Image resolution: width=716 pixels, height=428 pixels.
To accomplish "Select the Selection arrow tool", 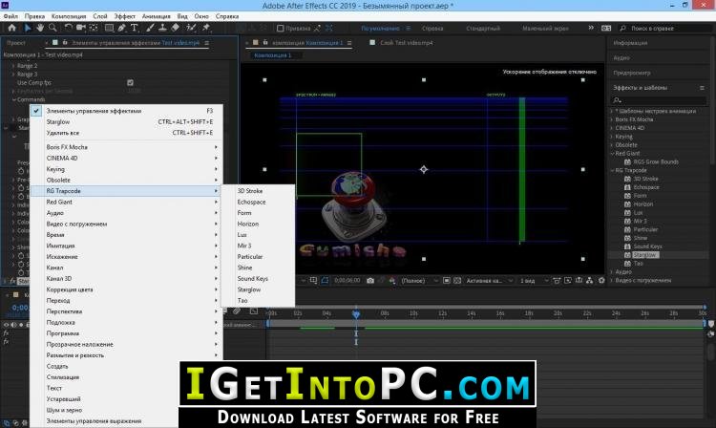I will click(x=28, y=28).
